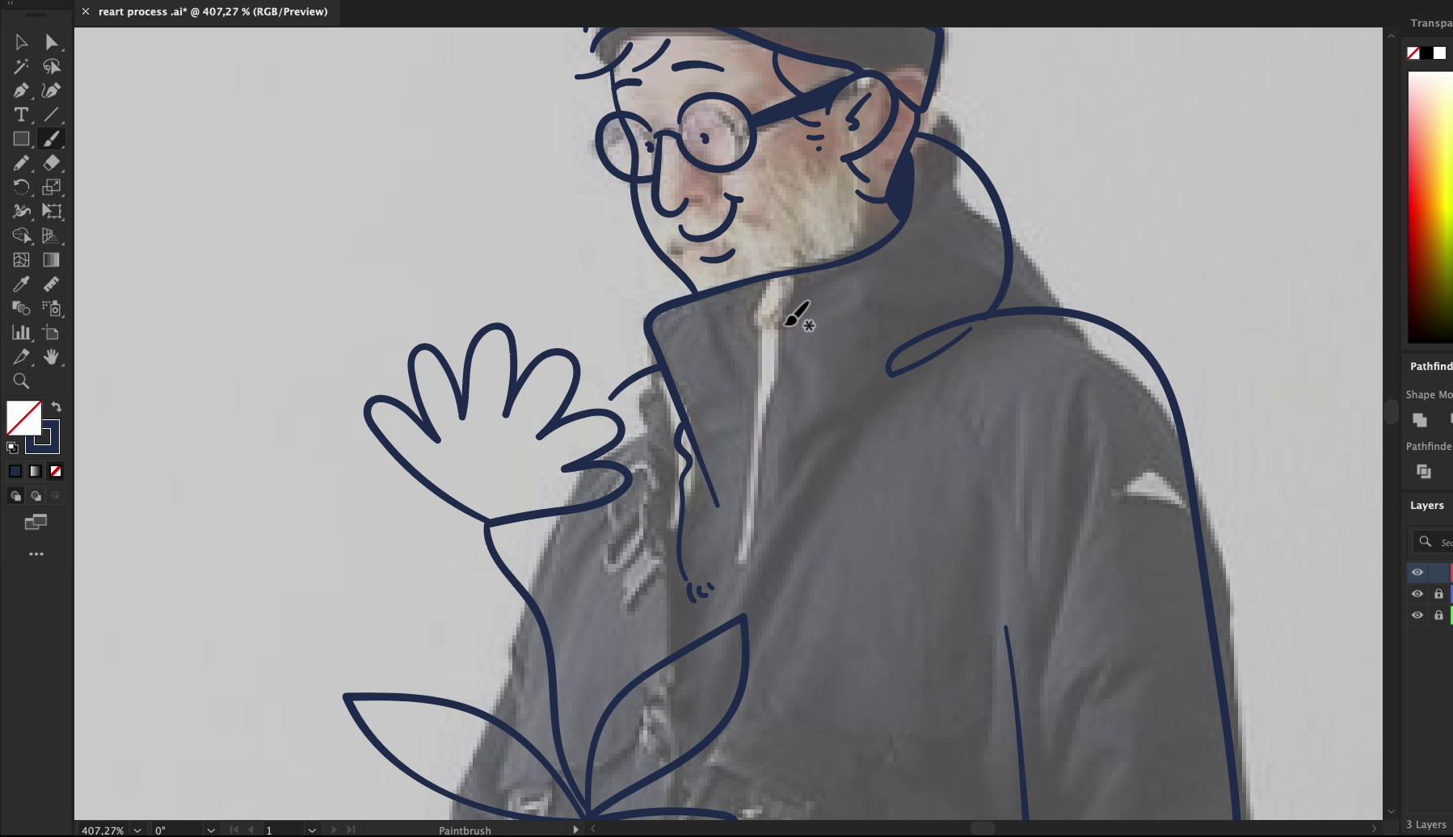Select the Symbol Sprayer tool
Screen dimensions: 1453x837
(52, 309)
